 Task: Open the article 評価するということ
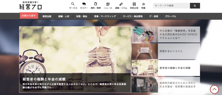tap(171, 51)
